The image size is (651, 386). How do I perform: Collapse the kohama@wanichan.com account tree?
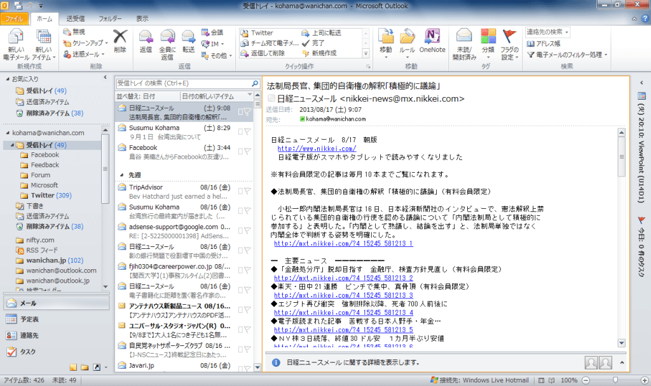[x=8, y=133]
